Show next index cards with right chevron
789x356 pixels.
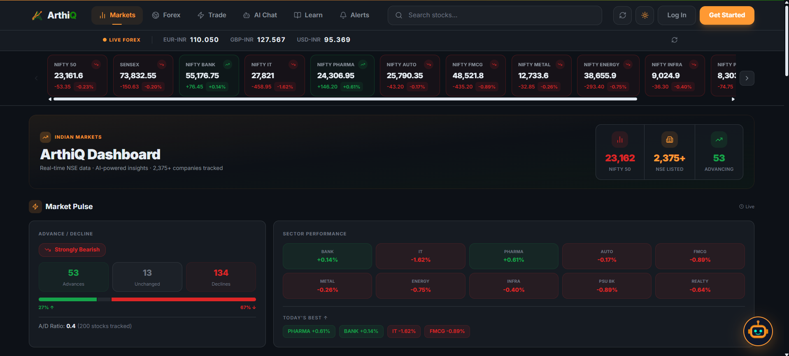[x=747, y=78]
